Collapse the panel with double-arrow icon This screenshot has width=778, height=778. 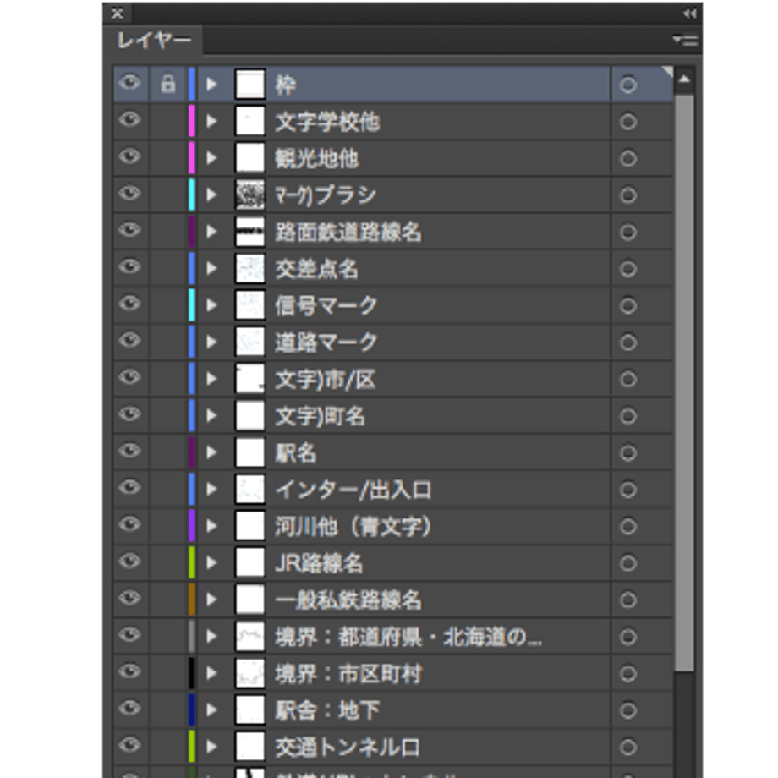pos(690,14)
